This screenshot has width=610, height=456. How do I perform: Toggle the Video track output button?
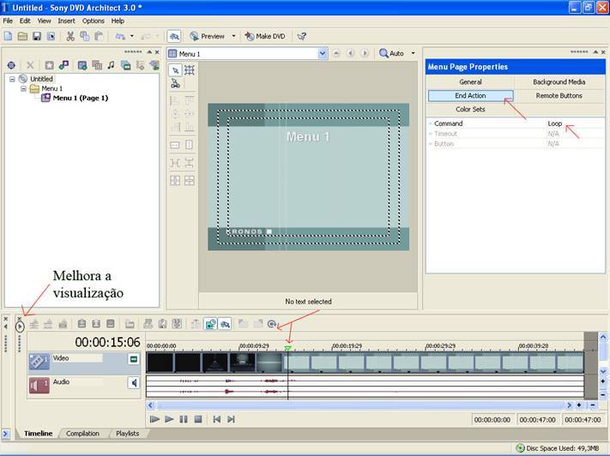click(134, 359)
